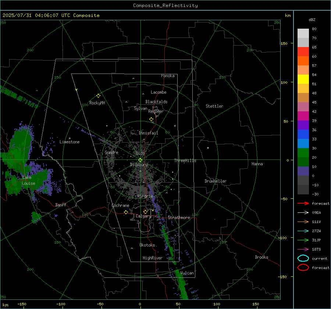This screenshot has width=331, height=309.
Task: Click the dBZ legend heading
Action: (312, 19)
